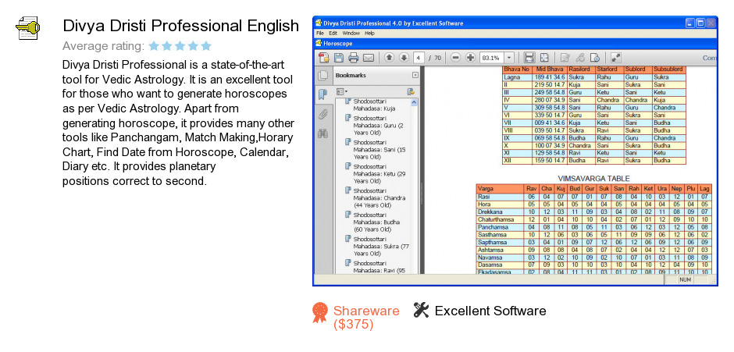This screenshot has height=352, width=734.
Task: Click Divya Dristi Professional English title
Action: [x=180, y=26]
